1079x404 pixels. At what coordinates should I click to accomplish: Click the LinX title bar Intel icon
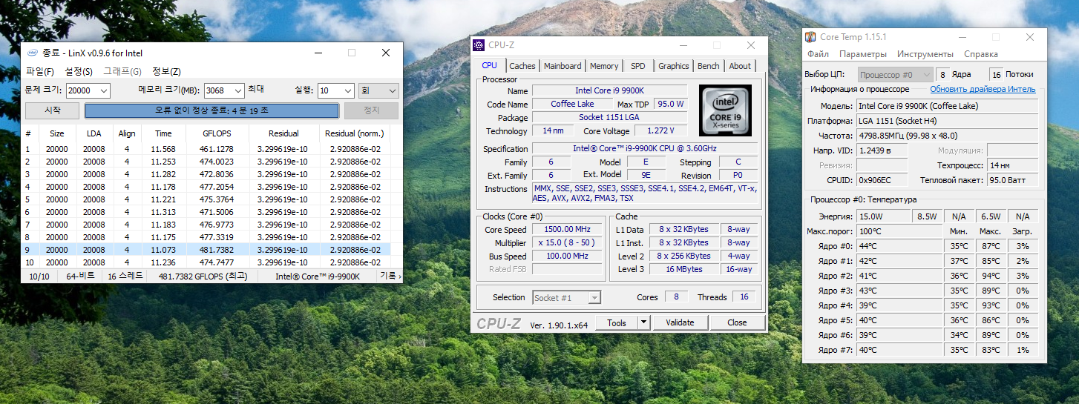(33, 53)
